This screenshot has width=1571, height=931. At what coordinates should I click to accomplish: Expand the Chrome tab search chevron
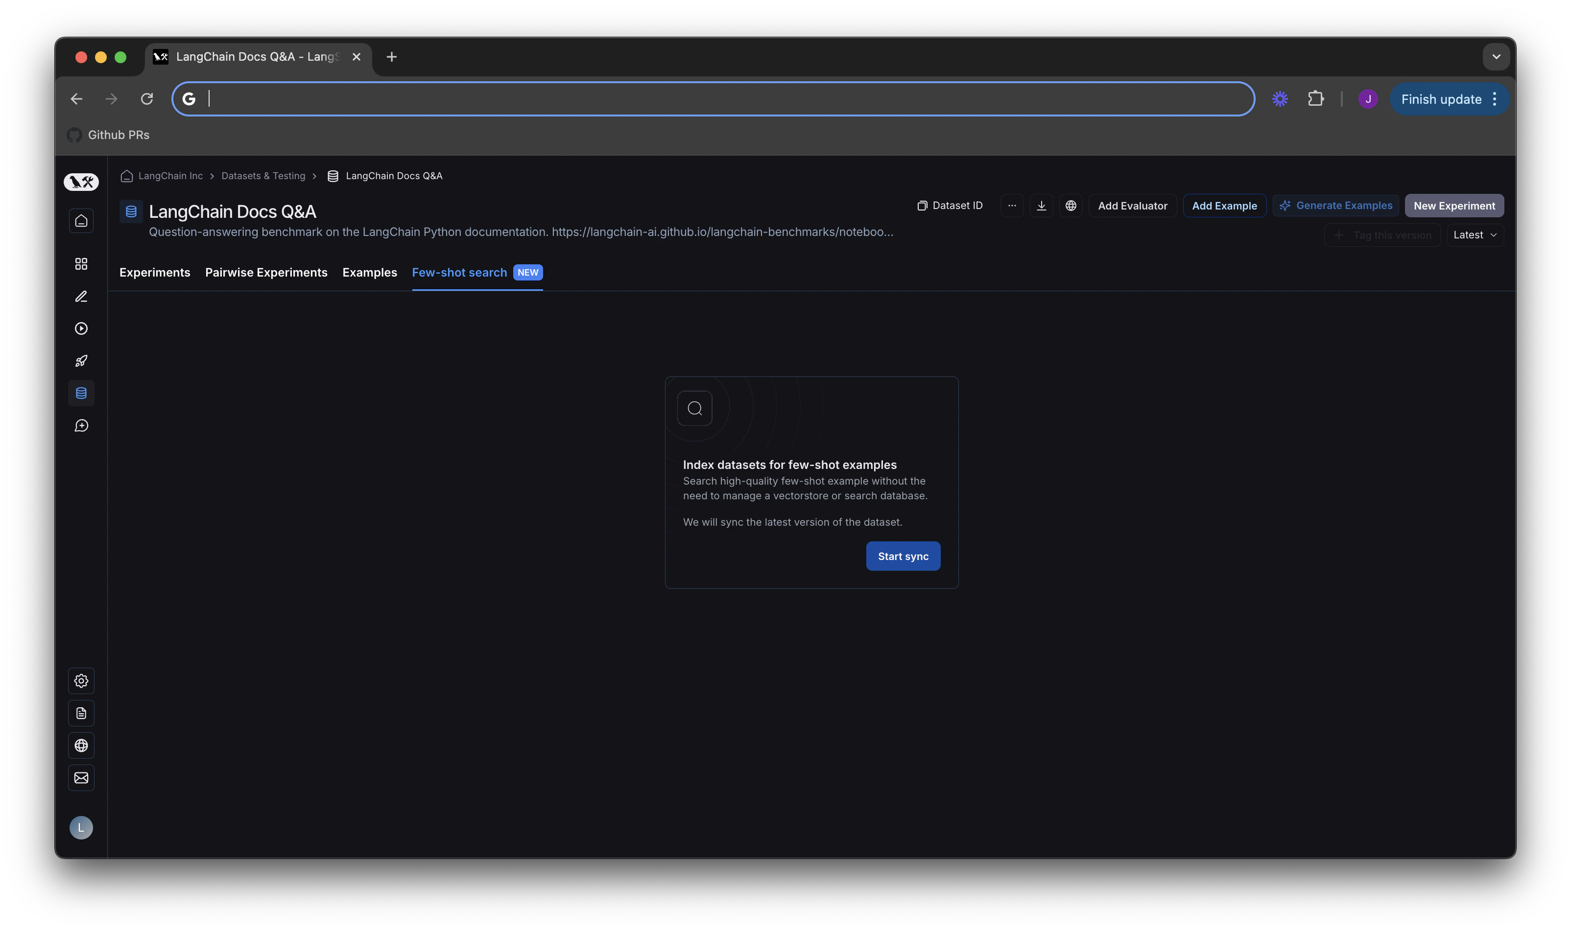1496,57
